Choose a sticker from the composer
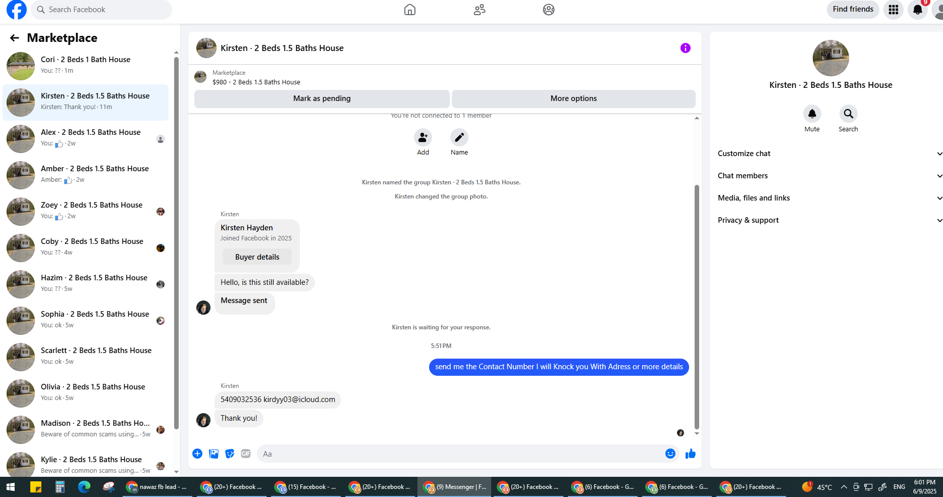 tap(230, 454)
